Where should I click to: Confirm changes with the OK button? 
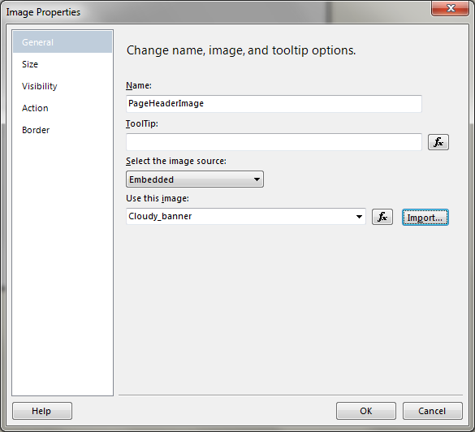click(x=365, y=411)
